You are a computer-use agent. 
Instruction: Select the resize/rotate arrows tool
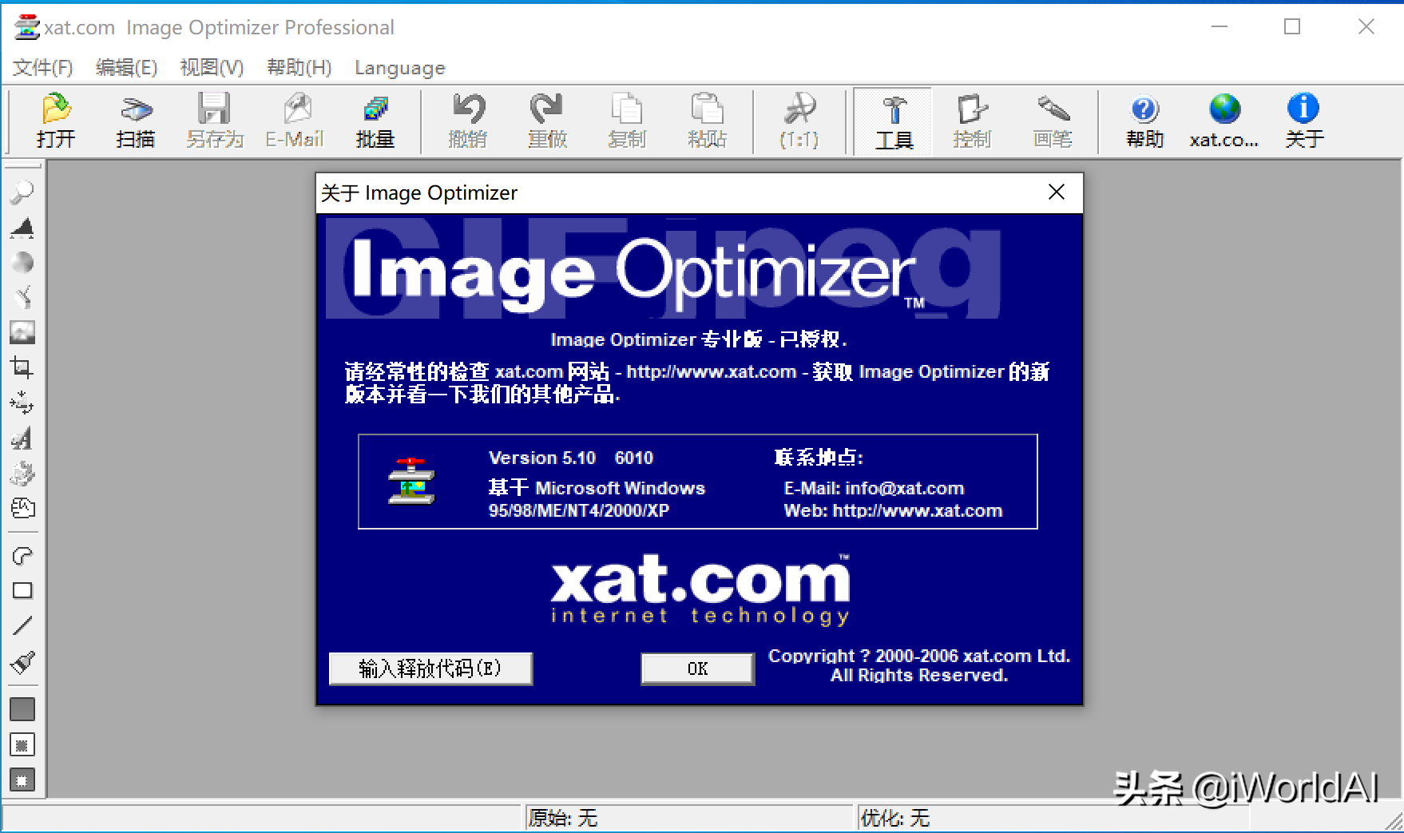[22, 403]
